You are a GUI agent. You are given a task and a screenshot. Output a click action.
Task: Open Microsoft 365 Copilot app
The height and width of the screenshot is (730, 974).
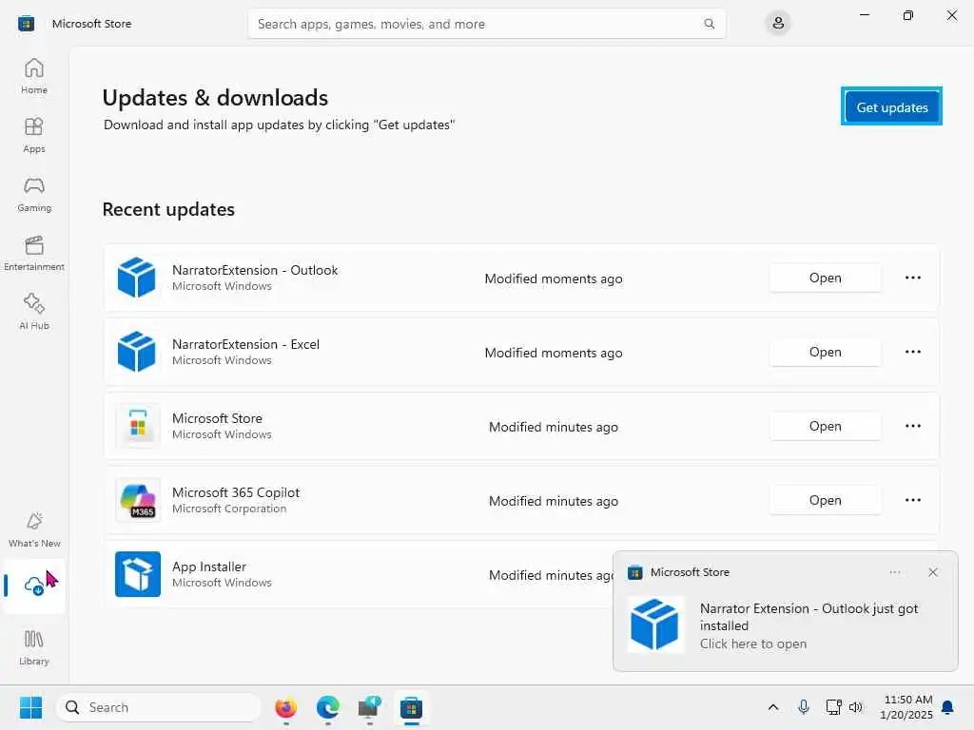825,500
